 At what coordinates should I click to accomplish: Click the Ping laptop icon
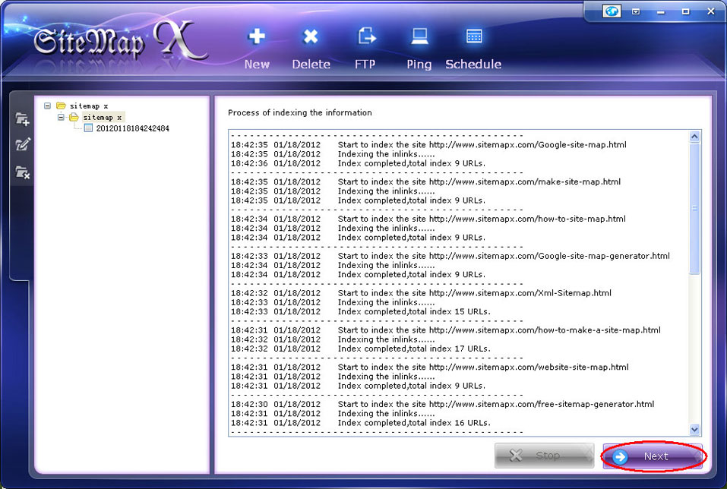419,36
